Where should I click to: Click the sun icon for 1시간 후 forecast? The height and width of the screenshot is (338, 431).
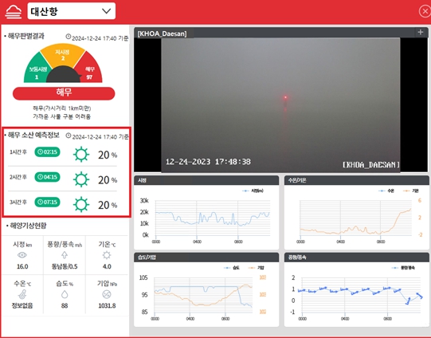tap(81, 155)
